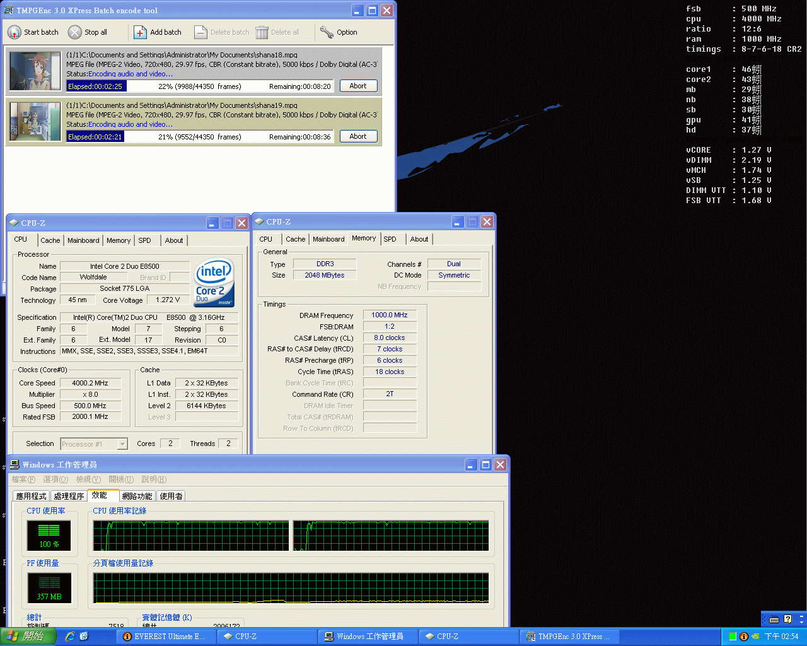Click Command Rate value 2T
Viewport: 807px width, 646px height.
click(x=390, y=394)
